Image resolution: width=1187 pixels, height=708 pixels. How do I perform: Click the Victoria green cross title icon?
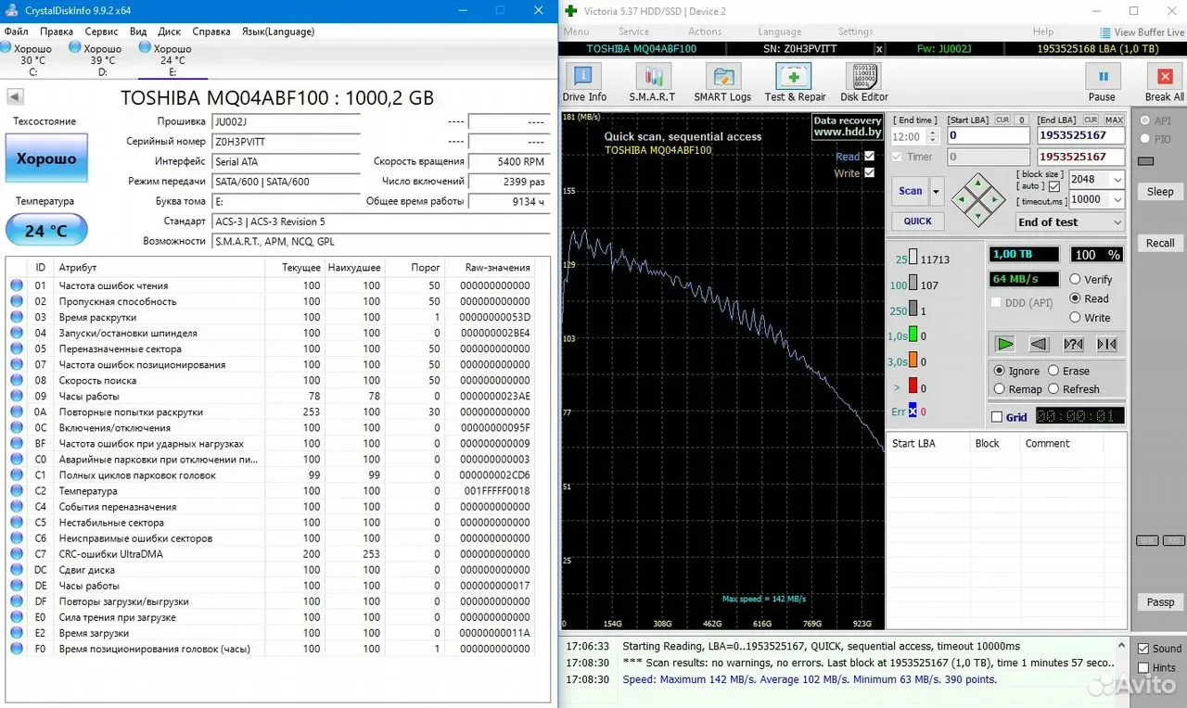tap(570, 10)
